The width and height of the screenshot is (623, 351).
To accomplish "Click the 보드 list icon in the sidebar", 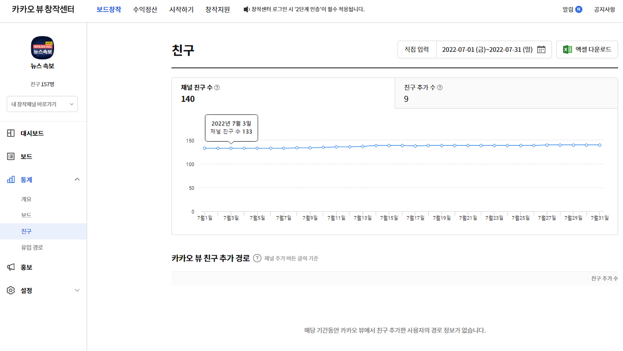I will tap(11, 156).
